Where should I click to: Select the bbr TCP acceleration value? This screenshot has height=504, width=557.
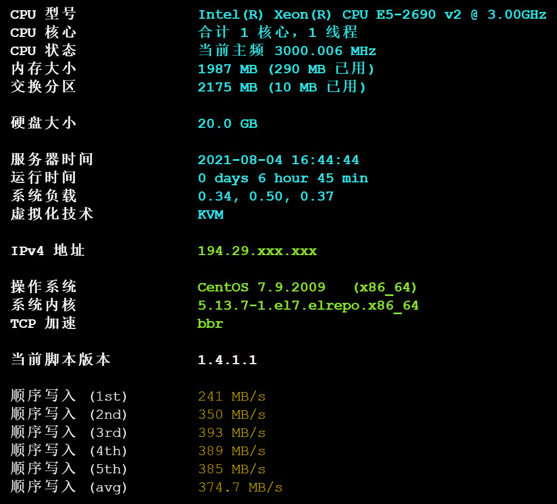tap(210, 323)
